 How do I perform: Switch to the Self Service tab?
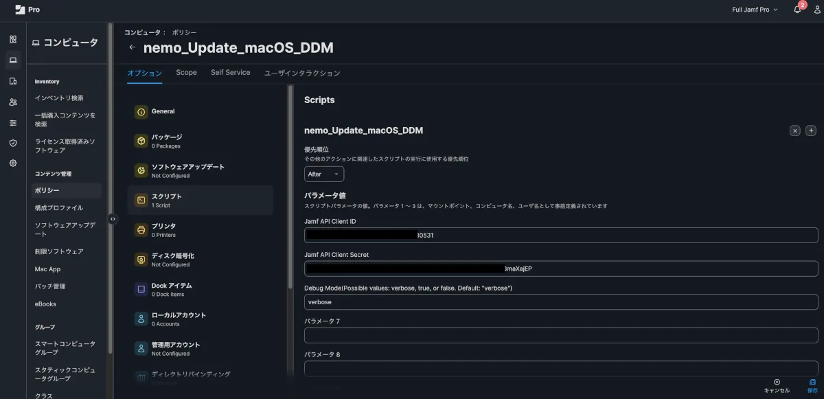point(231,72)
